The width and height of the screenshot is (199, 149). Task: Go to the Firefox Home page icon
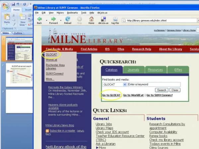click(x=91, y=19)
